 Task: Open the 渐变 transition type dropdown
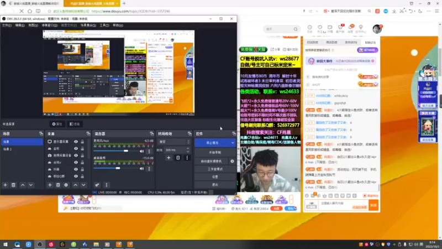[x=175, y=142]
